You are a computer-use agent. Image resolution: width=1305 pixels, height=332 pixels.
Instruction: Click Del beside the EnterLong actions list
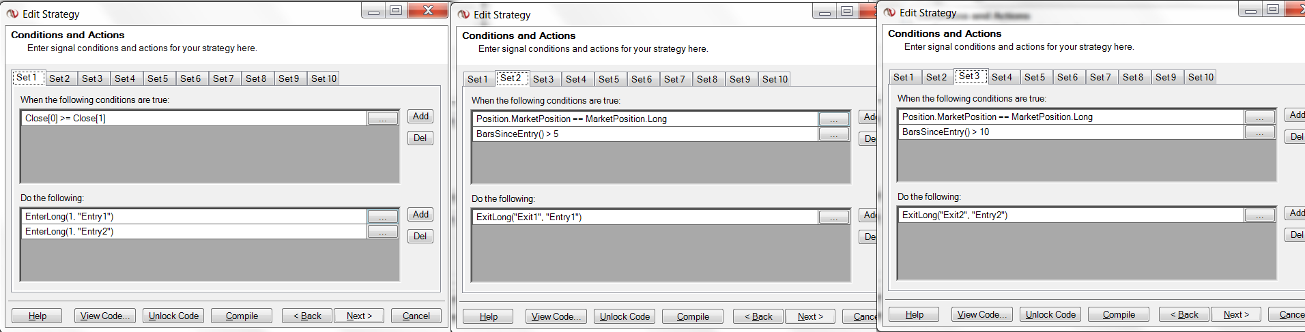[420, 237]
